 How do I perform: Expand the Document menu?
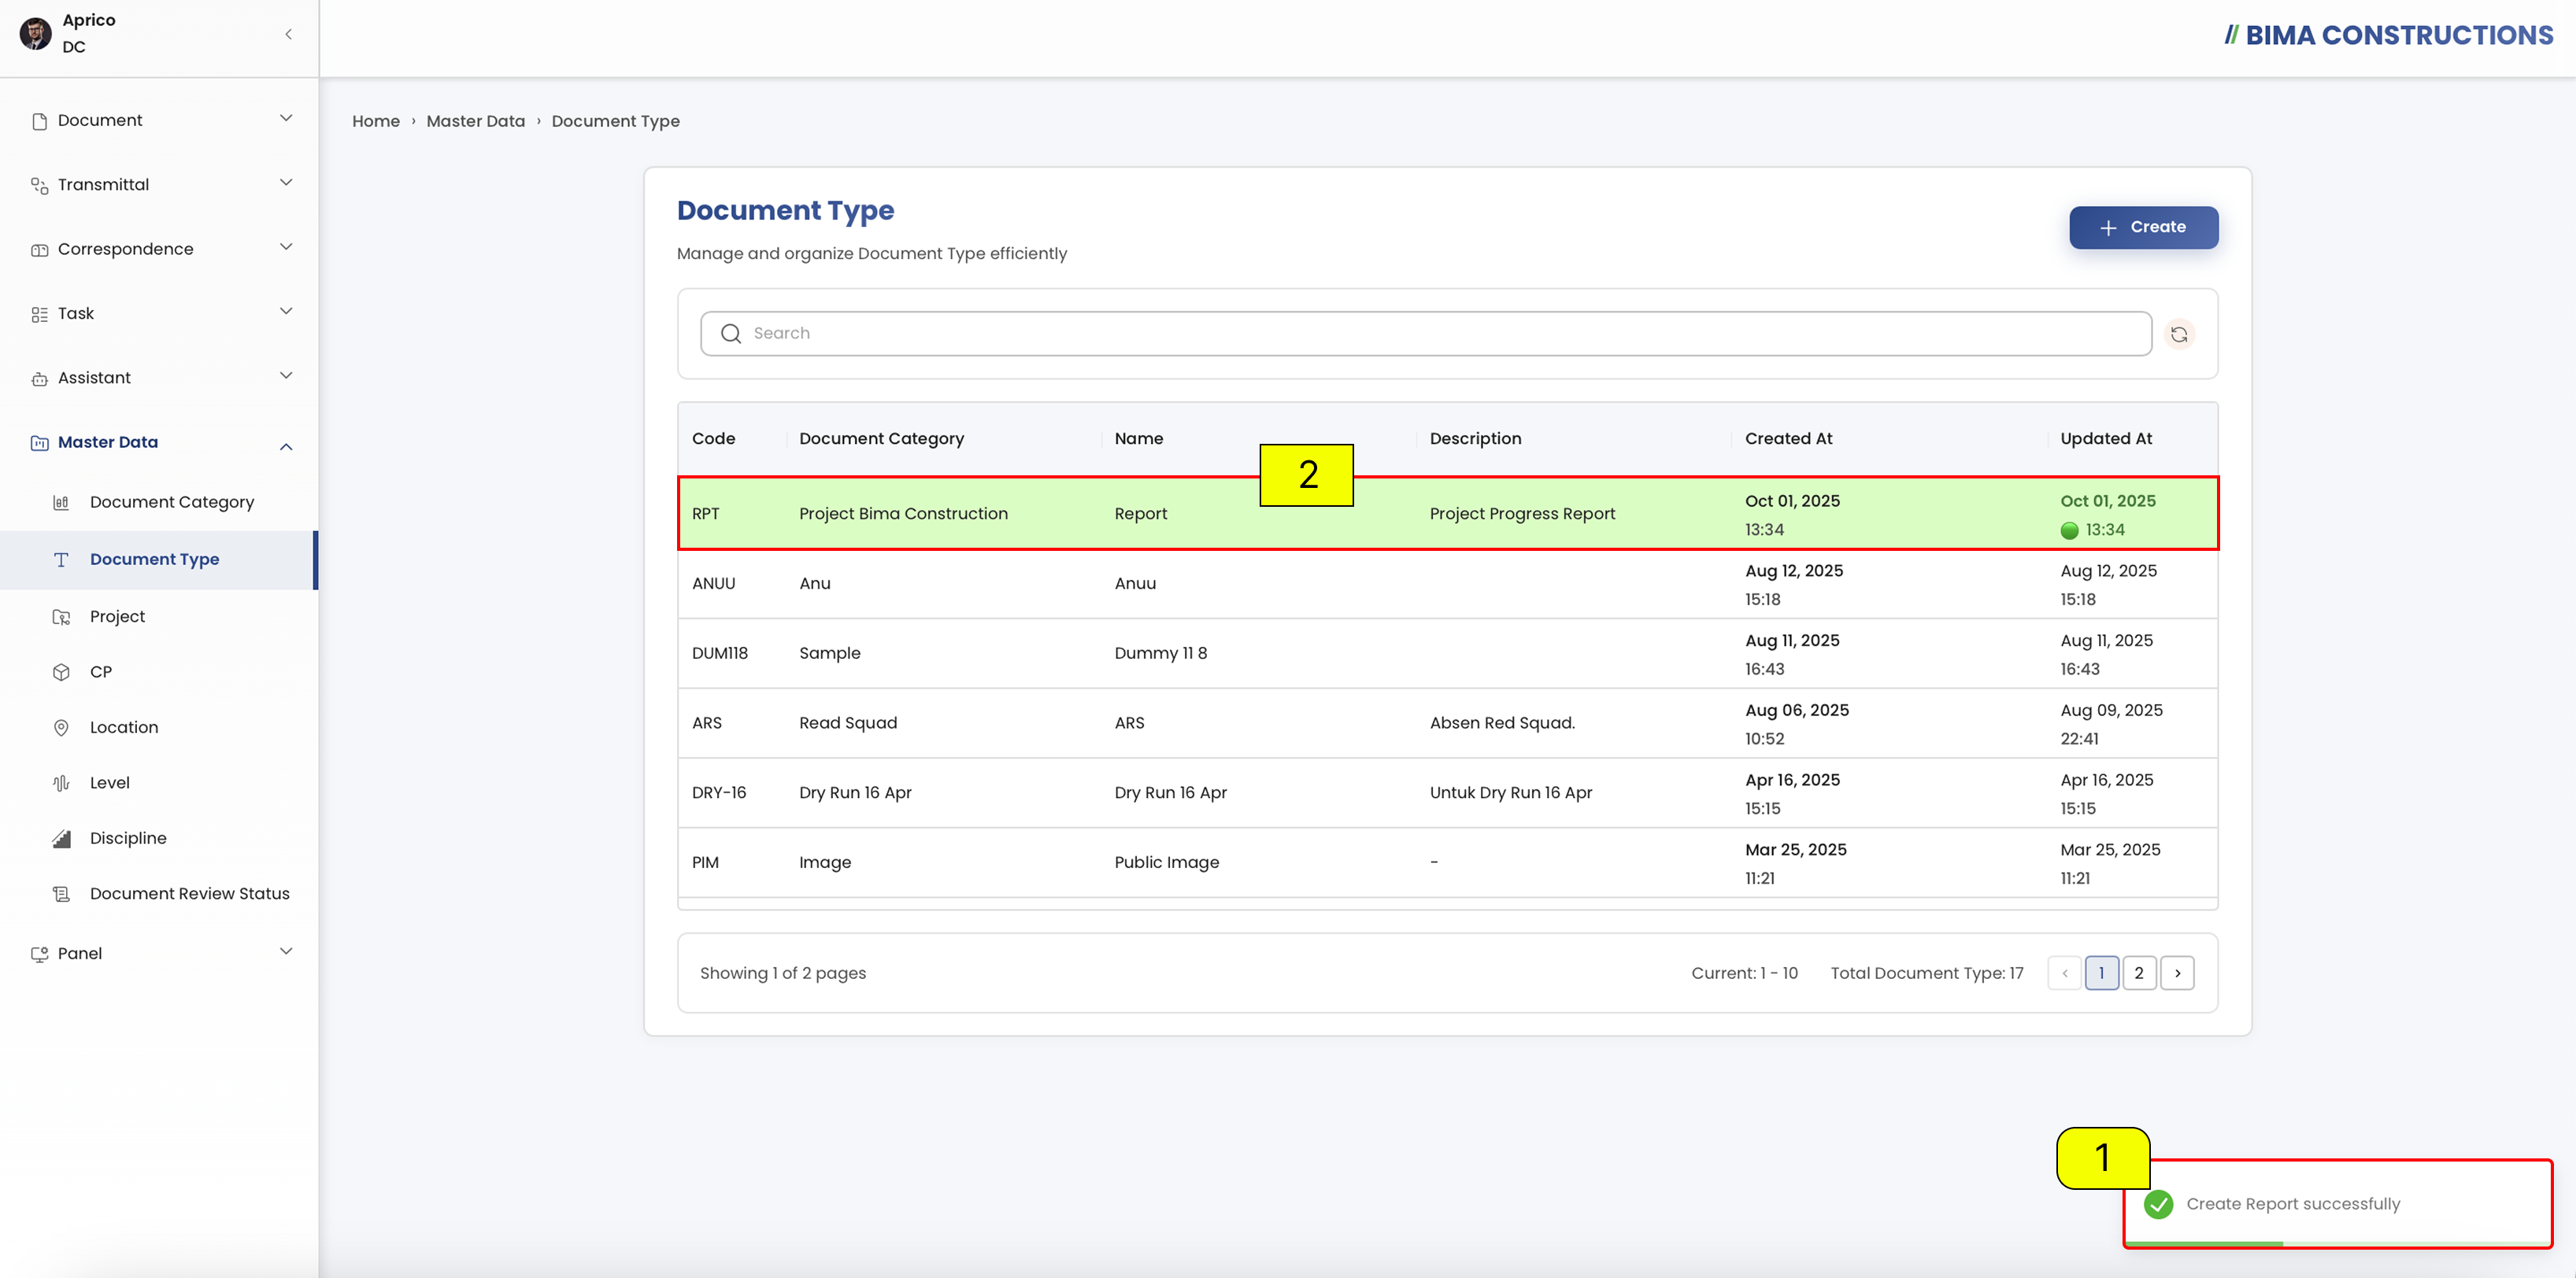point(286,119)
